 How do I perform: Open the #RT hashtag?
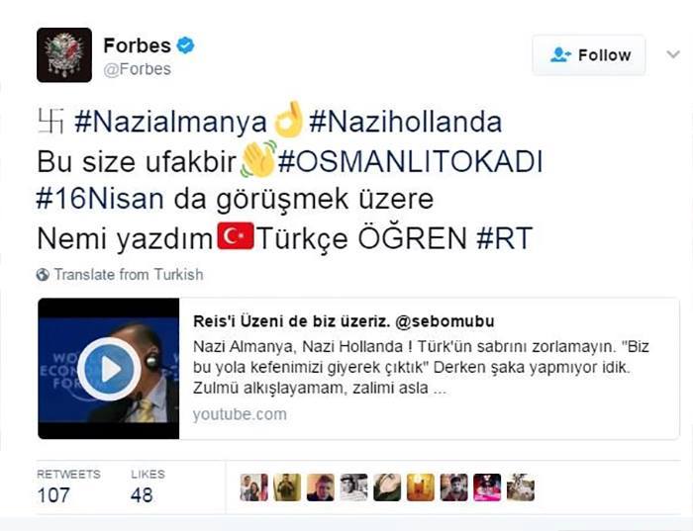click(504, 238)
